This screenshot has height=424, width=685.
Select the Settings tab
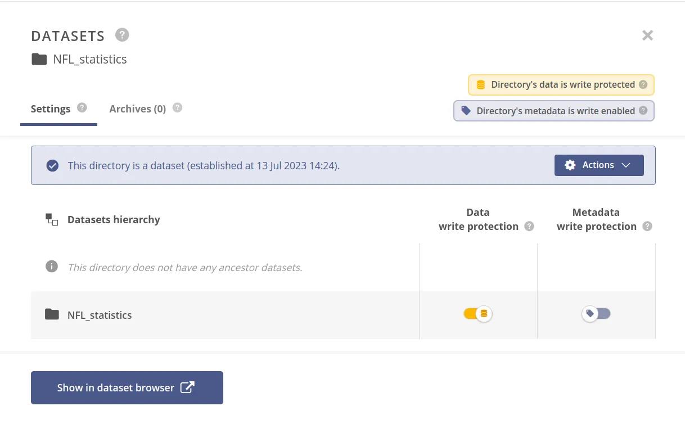[x=50, y=109]
